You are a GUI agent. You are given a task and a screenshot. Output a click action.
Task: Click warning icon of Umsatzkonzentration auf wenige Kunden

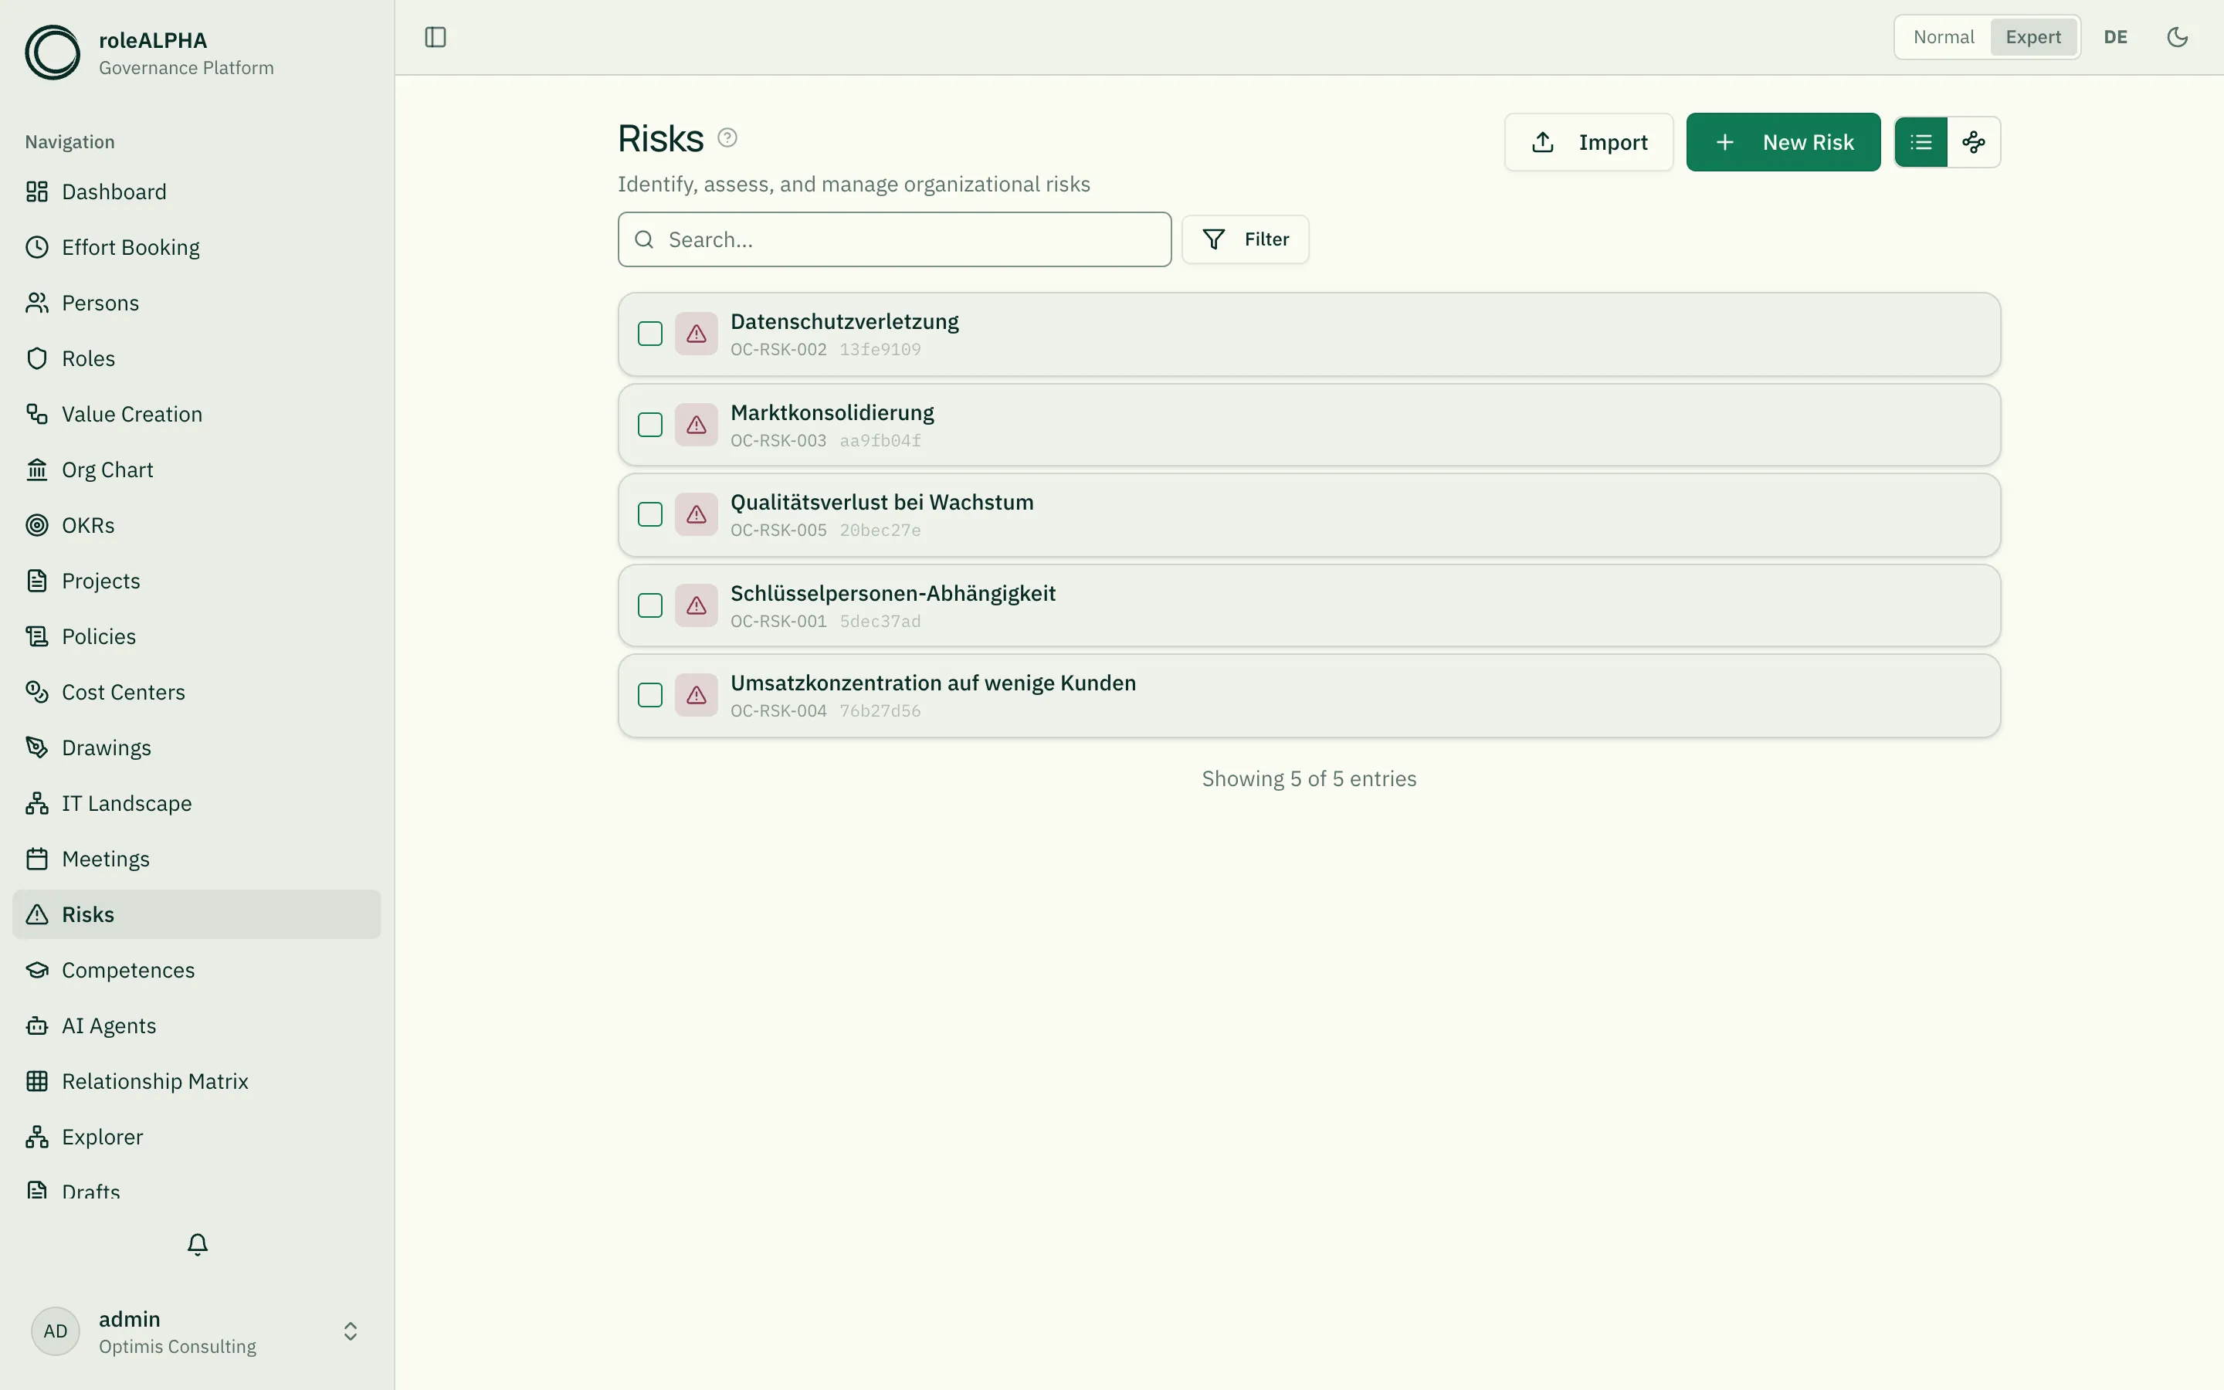coord(697,695)
